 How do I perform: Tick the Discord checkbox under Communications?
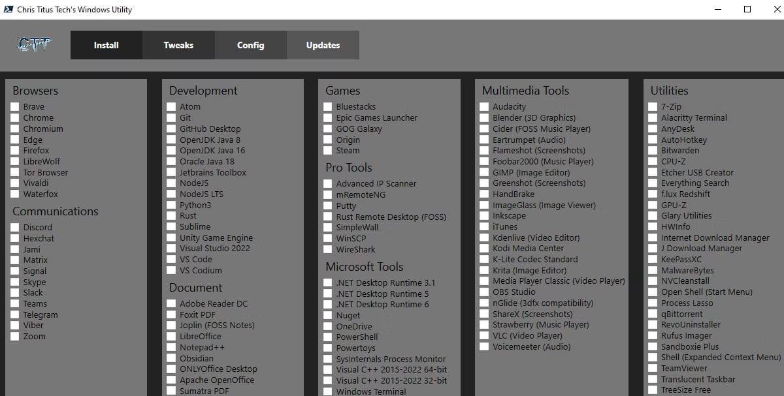[14, 227]
